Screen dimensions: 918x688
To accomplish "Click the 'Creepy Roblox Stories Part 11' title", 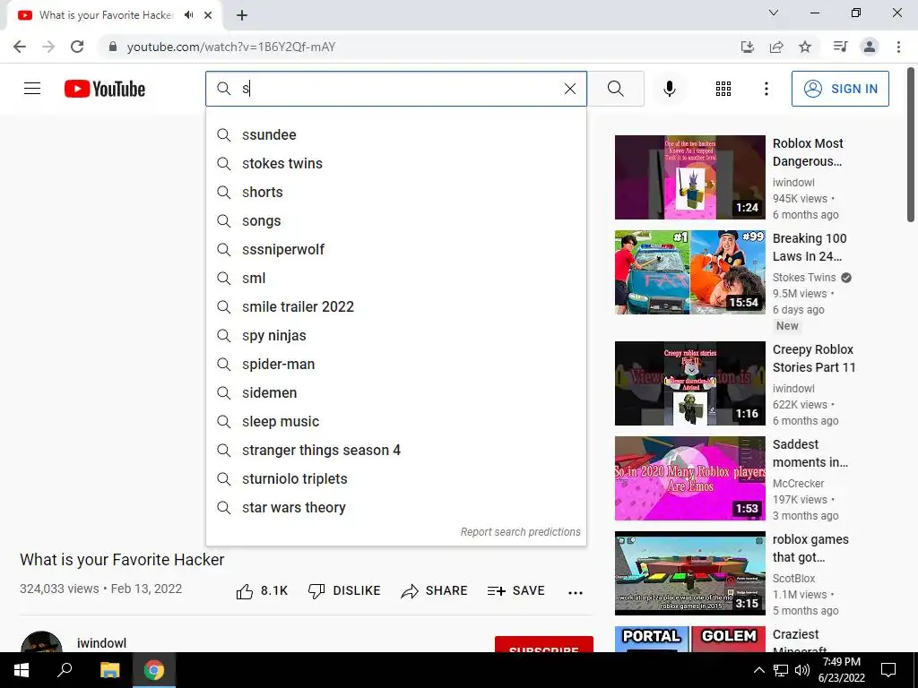I will click(x=814, y=358).
